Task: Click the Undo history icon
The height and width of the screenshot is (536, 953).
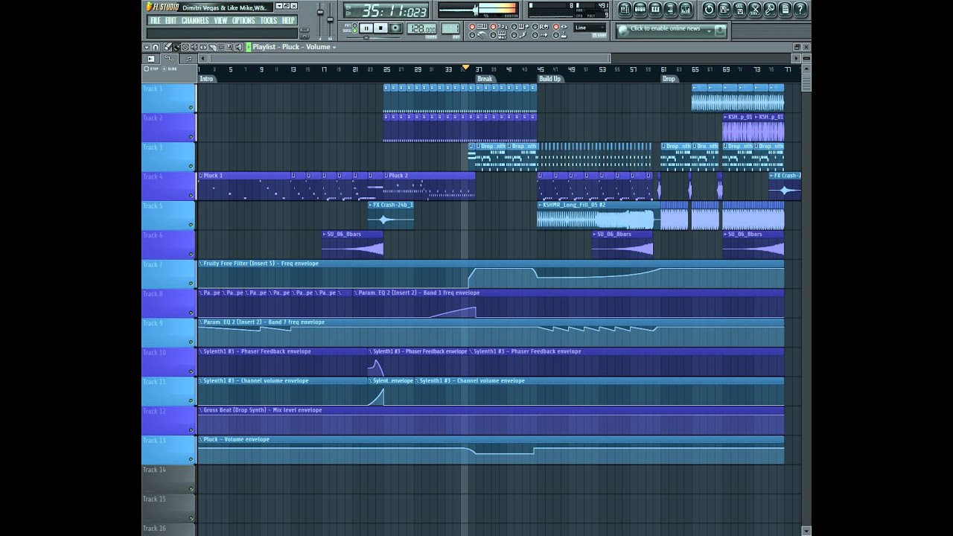Action: pyautogui.click(x=709, y=10)
